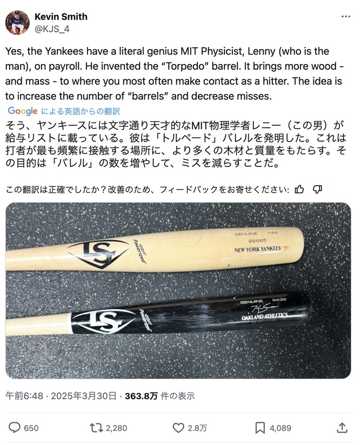Click thumbs up on translation feedback
The image size is (361, 445).
pyautogui.click(x=299, y=190)
